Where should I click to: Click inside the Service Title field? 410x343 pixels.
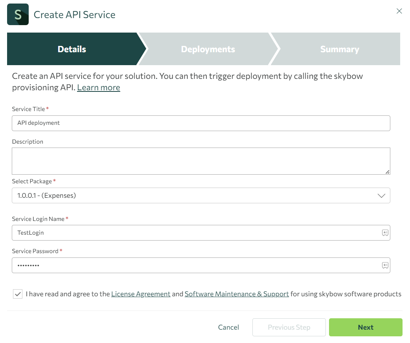click(x=201, y=123)
